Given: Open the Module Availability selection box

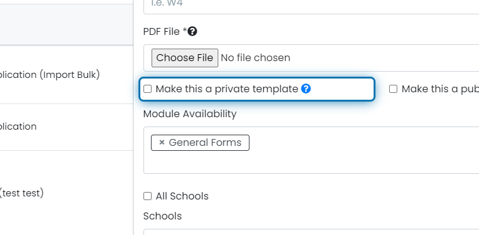Looking at the screenshot, I should pos(311,150).
